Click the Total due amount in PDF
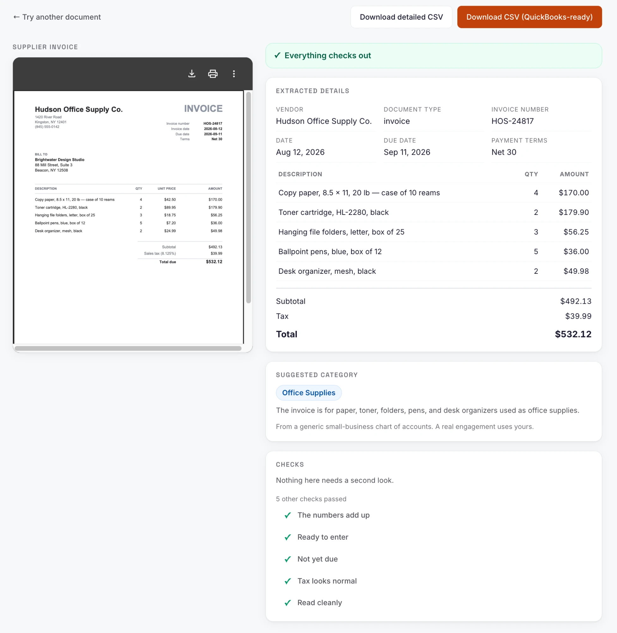 (x=214, y=262)
